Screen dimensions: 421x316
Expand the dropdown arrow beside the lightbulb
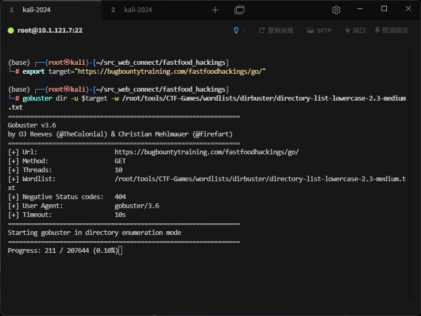click(244, 31)
